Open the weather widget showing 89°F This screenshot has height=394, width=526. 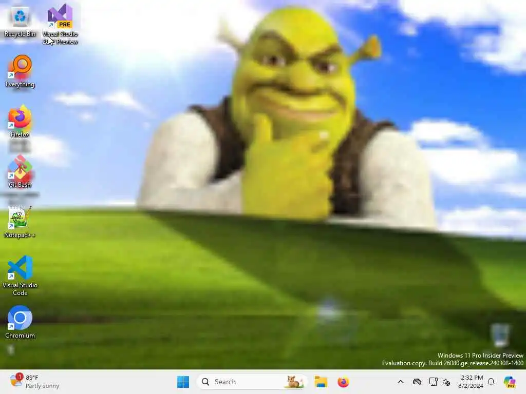point(34,382)
